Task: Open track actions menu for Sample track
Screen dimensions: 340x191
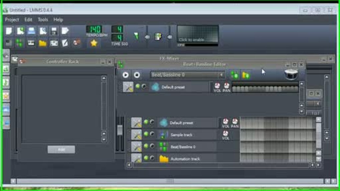Action: [x=136, y=135]
